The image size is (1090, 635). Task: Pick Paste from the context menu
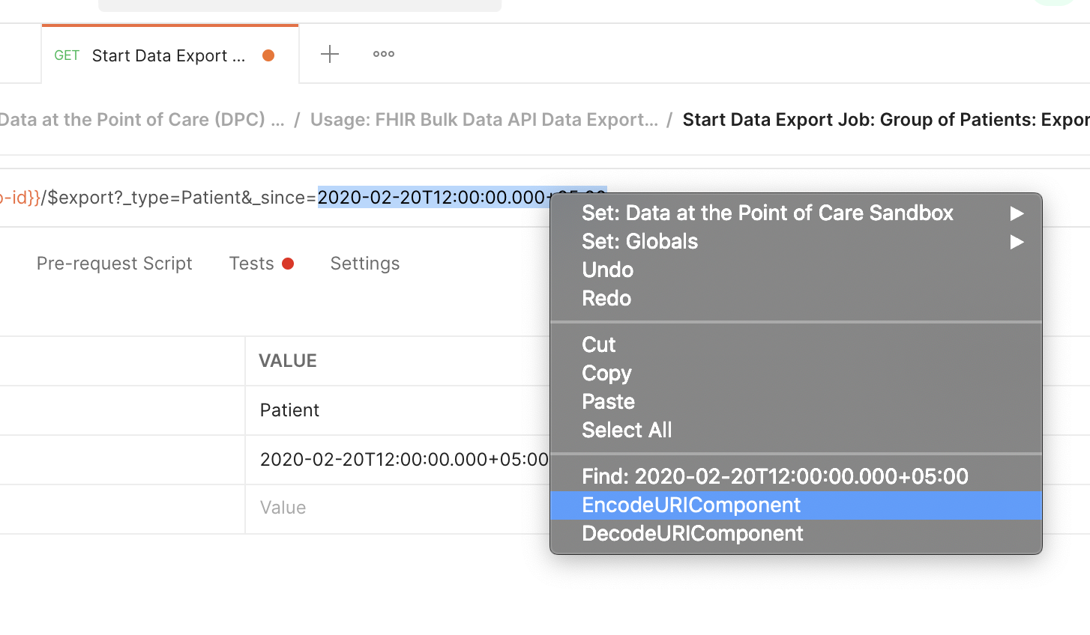(608, 402)
